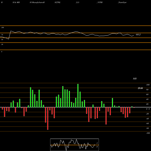Click the tallest green MR histogram bar
This screenshot has width=151, height=151.
tap(78, 95)
